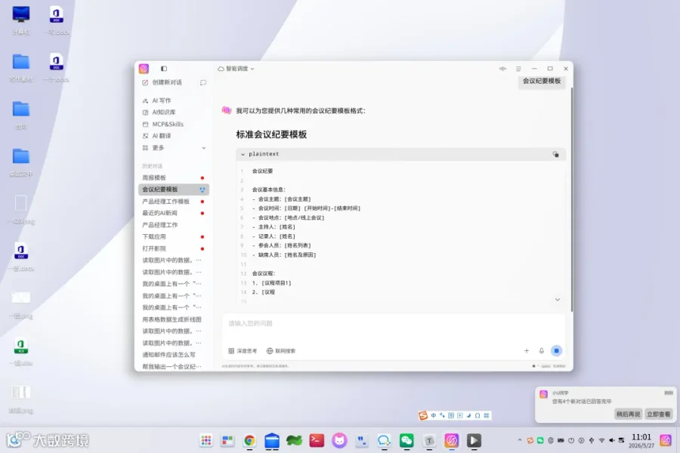Open the 最近的AI新闻 conversation
This screenshot has height=453, width=680.
[174, 213]
